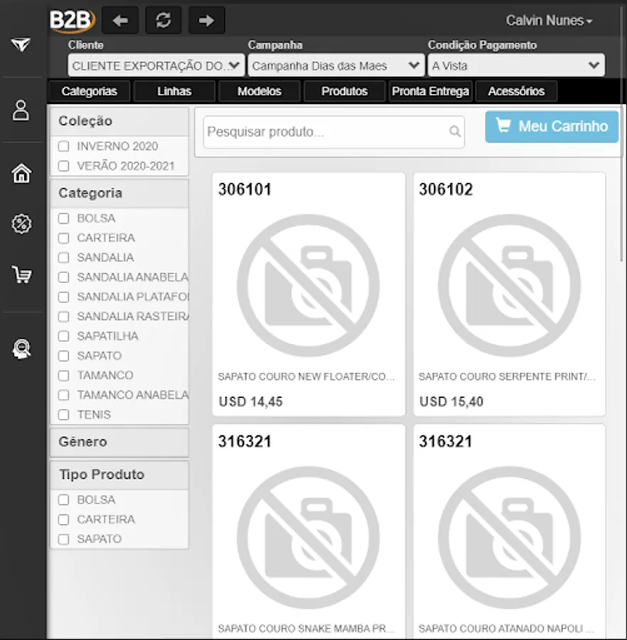Viewport: 627px width, 640px height.
Task: Click SAPATO COURO ATANADO NAPOLI image
Action: click(510, 538)
